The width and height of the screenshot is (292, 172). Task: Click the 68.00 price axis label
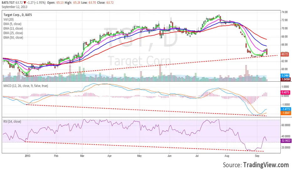(284, 37)
